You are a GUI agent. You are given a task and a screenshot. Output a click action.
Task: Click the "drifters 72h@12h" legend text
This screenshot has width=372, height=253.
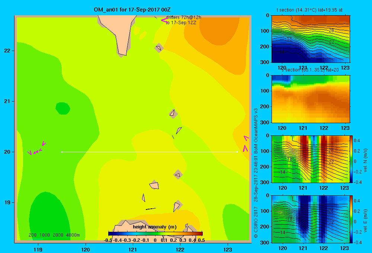pos(184,17)
